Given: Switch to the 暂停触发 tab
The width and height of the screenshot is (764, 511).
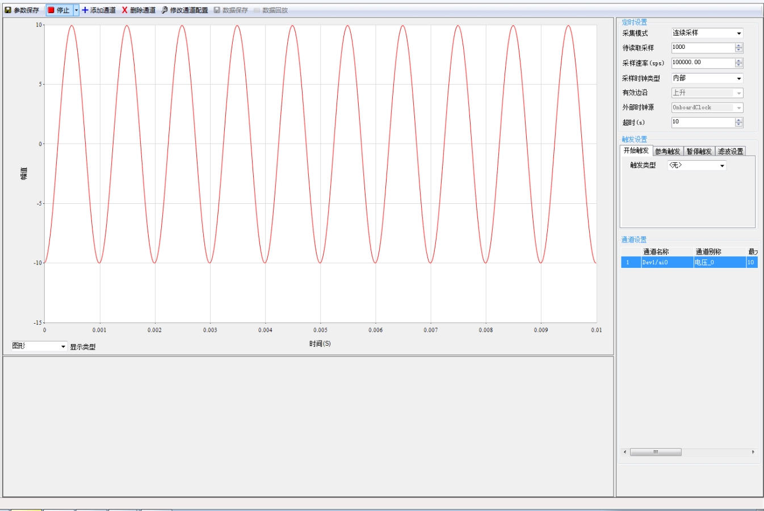Looking at the screenshot, I should [x=699, y=152].
